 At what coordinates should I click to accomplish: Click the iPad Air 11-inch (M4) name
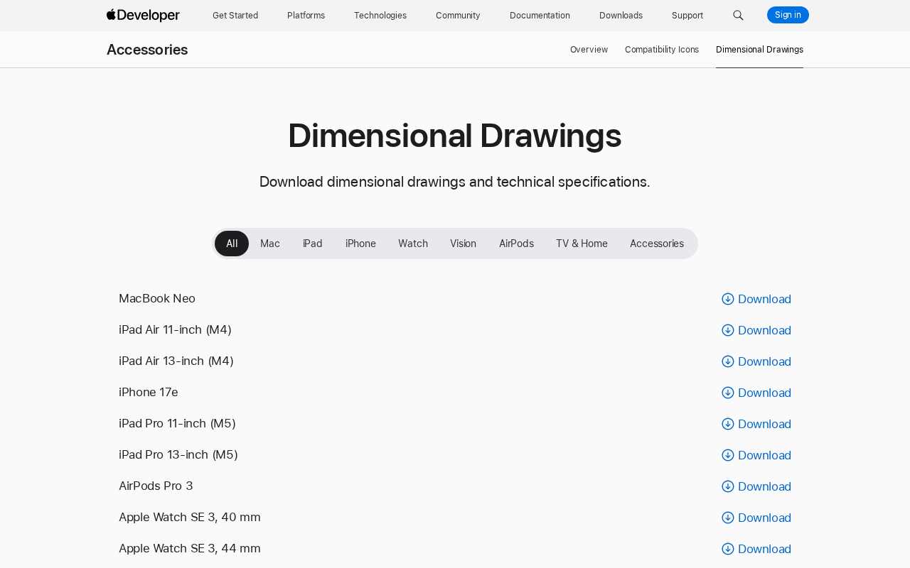(175, 330)
